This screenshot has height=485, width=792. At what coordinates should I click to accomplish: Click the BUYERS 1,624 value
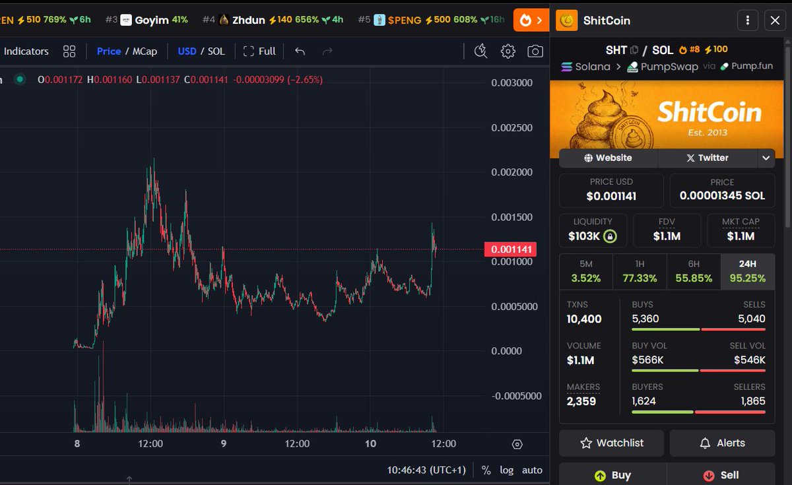(644, 401)
